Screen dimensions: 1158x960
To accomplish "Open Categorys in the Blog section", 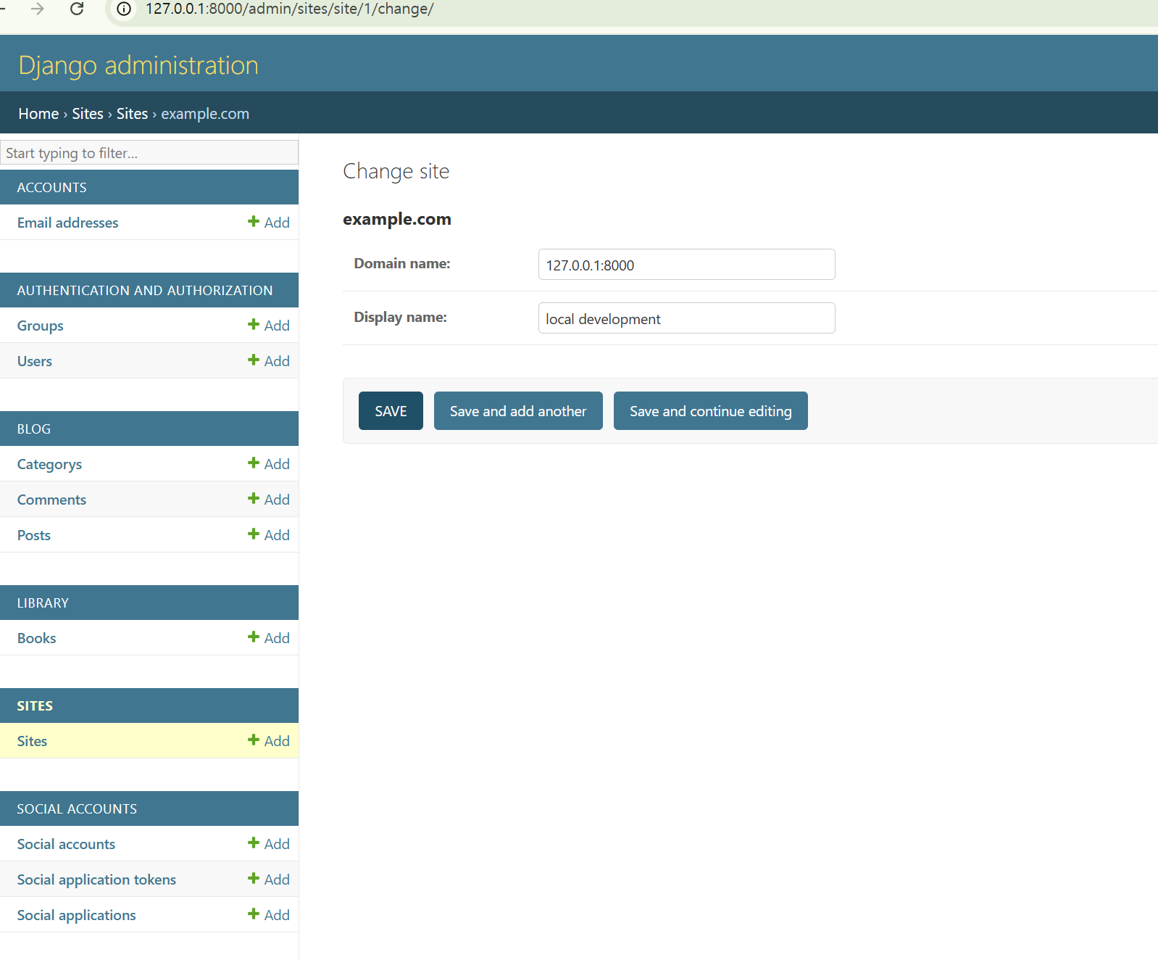I will click(49, 464).
